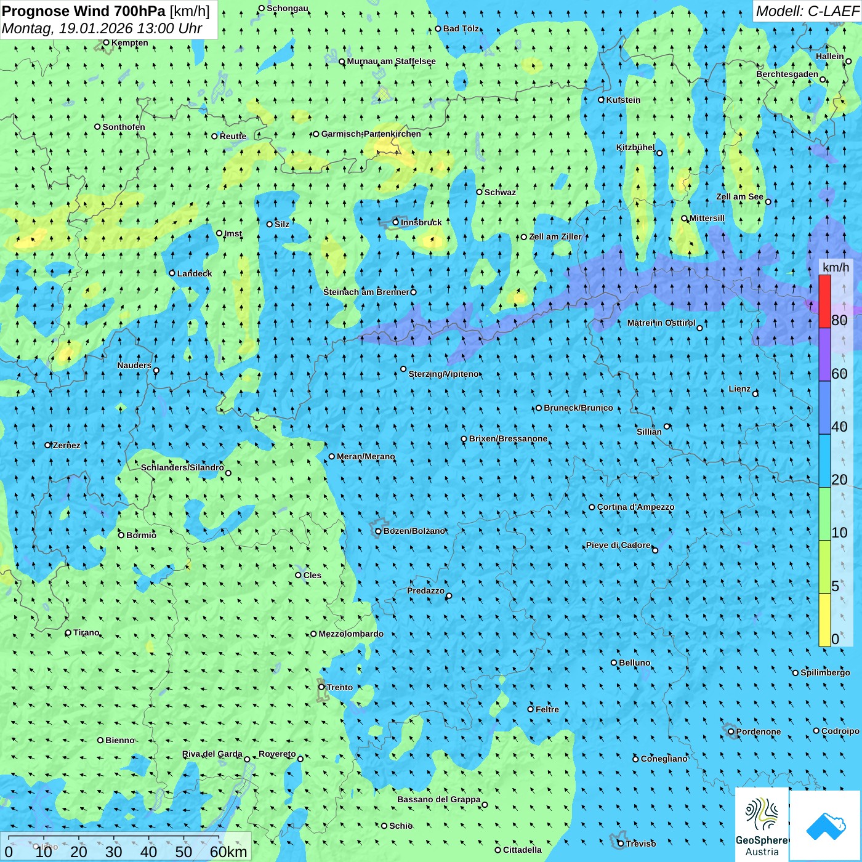The image size is (862, 862).
Task: Click the 'Steinach am Brenner' label
Action: [366, 292]
